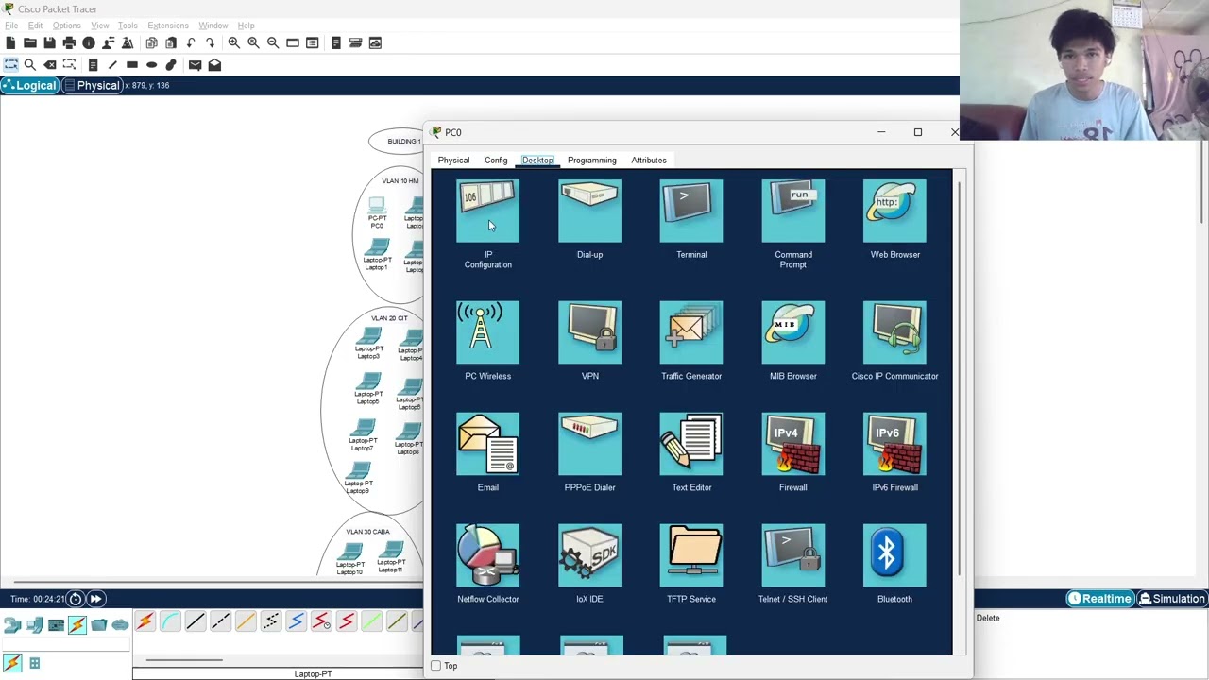
Task: Open the IoX IDE app
Action: pyautogui.click(x=589, y=555)
